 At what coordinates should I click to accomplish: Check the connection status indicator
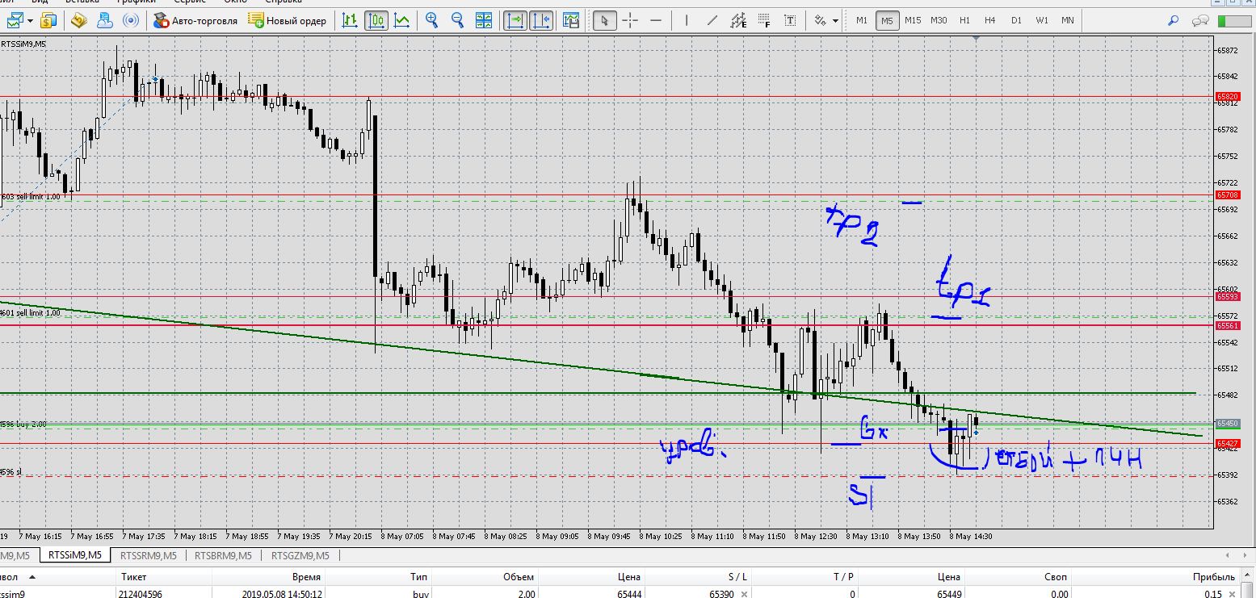(1236, 20)
